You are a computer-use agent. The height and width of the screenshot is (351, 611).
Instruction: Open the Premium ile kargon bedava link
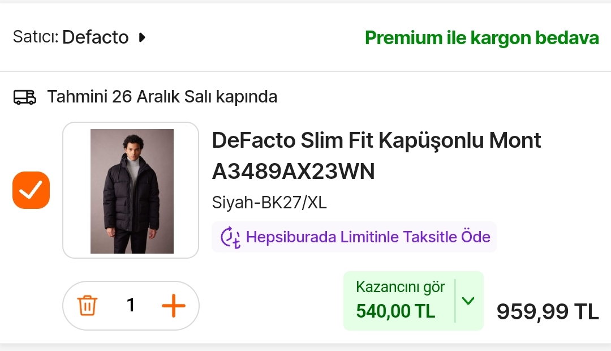click(x=481, y=38)
